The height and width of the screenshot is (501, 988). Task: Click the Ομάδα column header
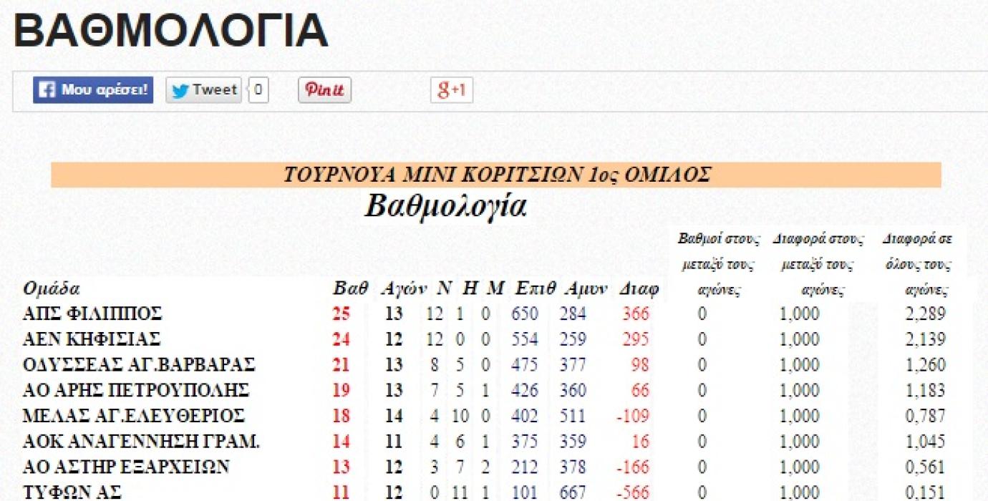tap(52, 288)
